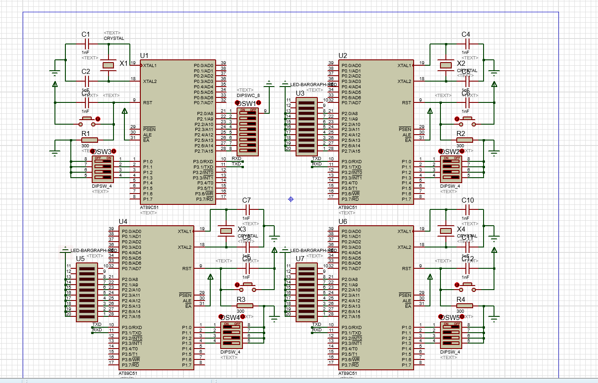The image size is (598, 383).
Task: Click the AT89C51 label under U1
Action: coord(150,207)
